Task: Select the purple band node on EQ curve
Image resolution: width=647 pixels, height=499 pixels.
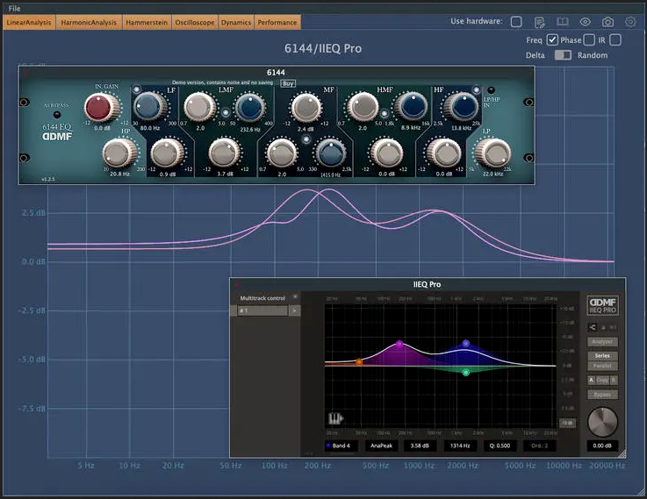Action: [399, 345]
